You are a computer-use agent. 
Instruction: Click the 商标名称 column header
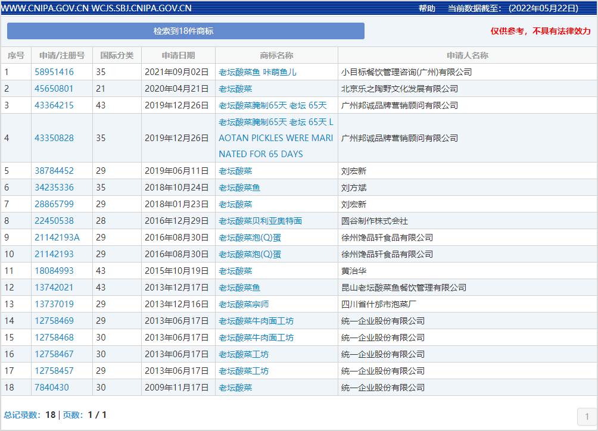(276, 55)
